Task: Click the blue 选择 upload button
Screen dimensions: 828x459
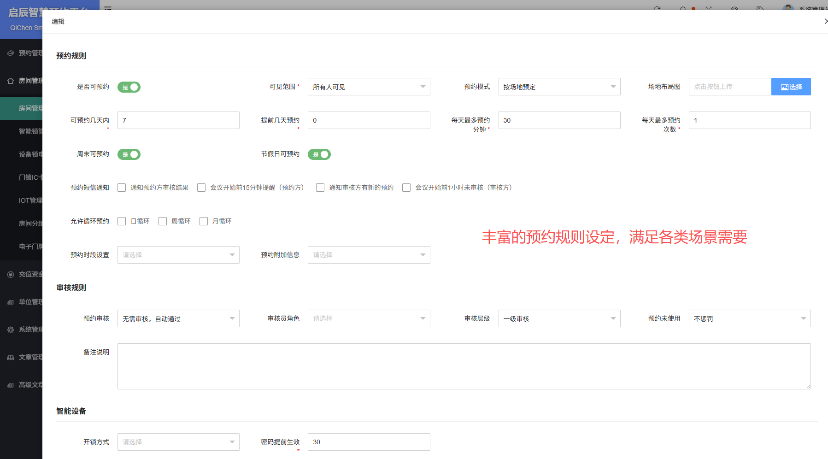Action: 791,87
